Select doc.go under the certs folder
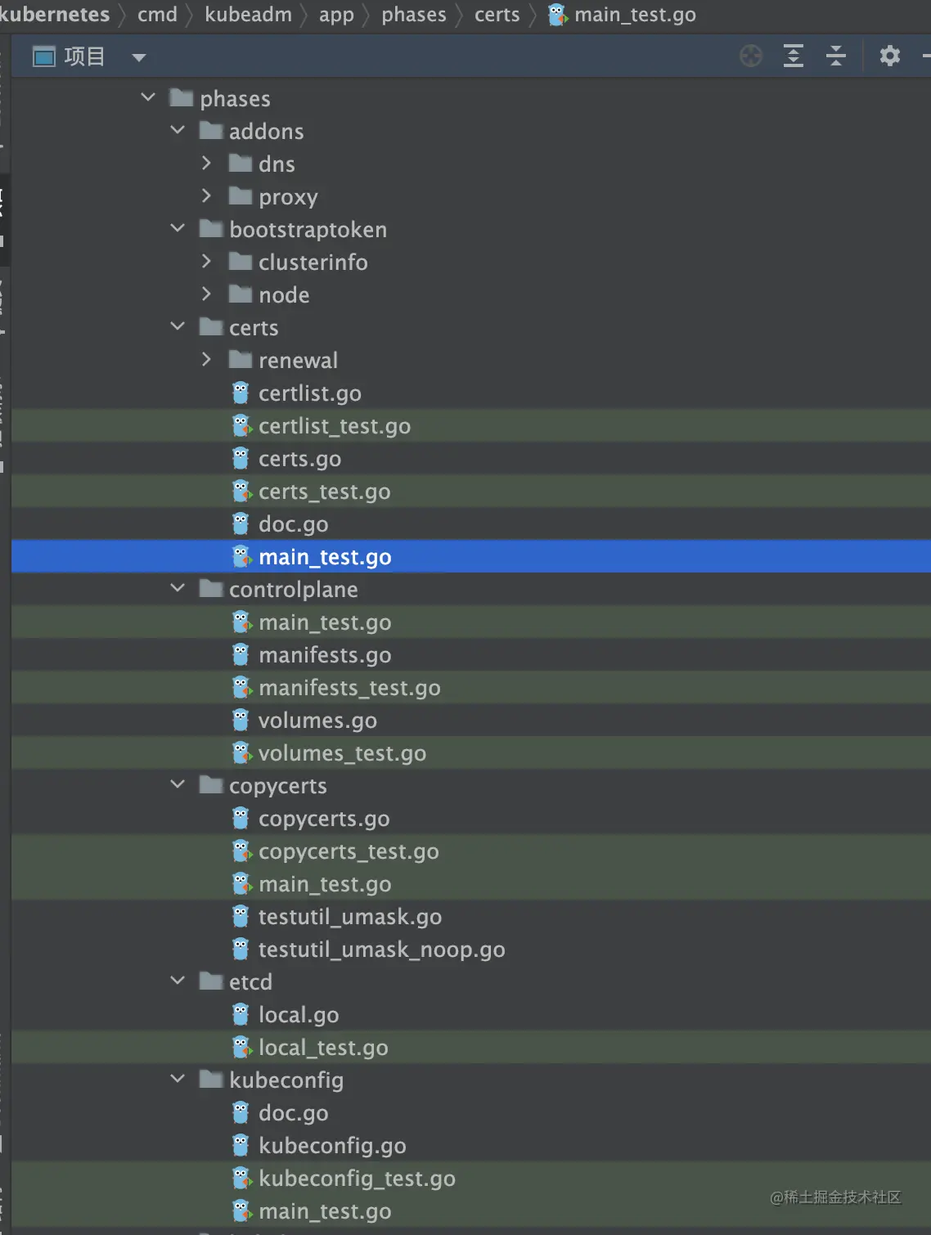The image size is (931, 1235). point(471,523)
